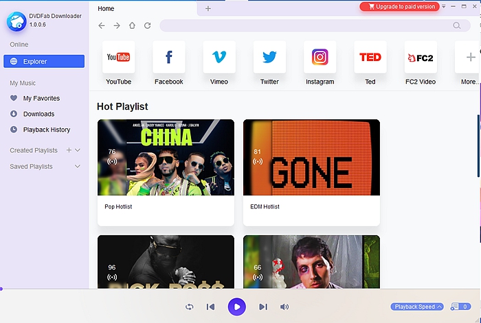Click the My Favorites heart icon

(14, 98)
